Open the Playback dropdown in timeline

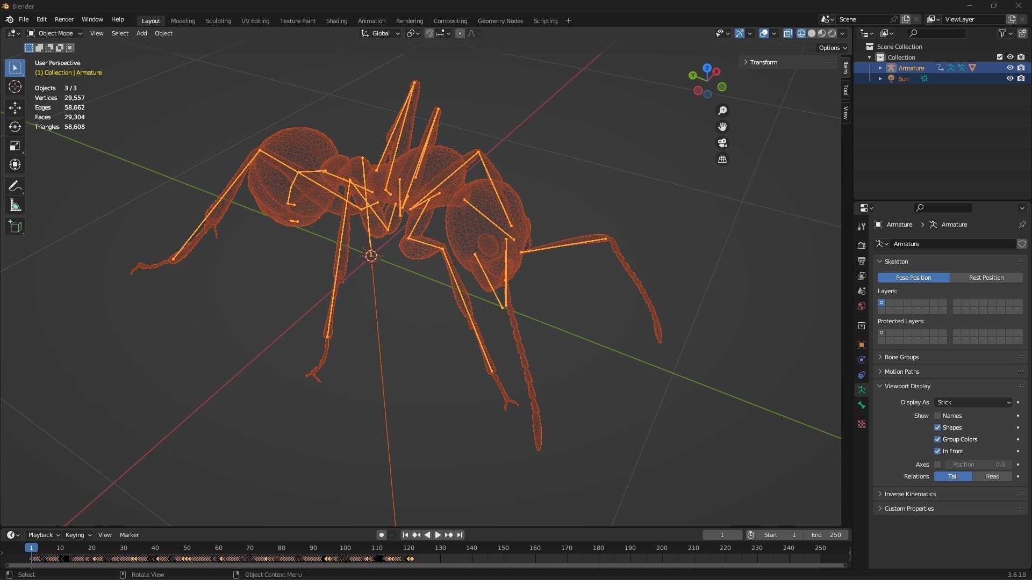click(44, 535)
